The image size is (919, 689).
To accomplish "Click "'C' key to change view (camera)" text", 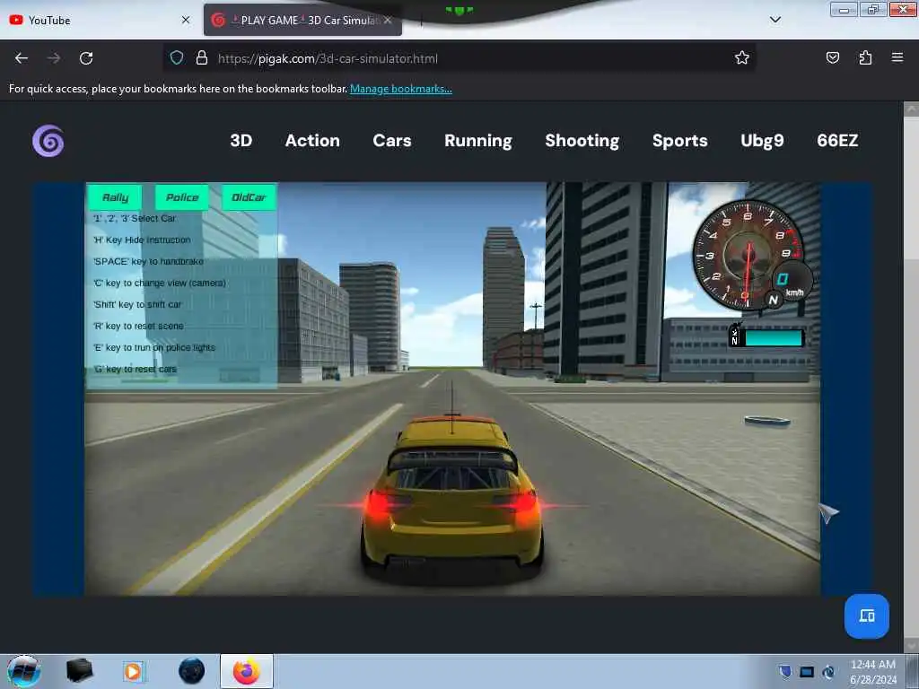I will 160,283.
